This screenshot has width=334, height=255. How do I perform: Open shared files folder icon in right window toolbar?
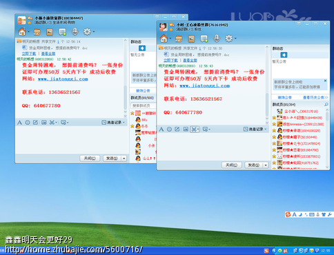[x=179, y=39]
